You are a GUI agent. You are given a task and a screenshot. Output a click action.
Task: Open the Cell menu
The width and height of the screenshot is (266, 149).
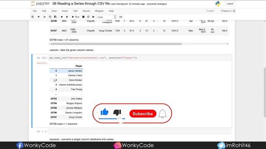point(75,11)
